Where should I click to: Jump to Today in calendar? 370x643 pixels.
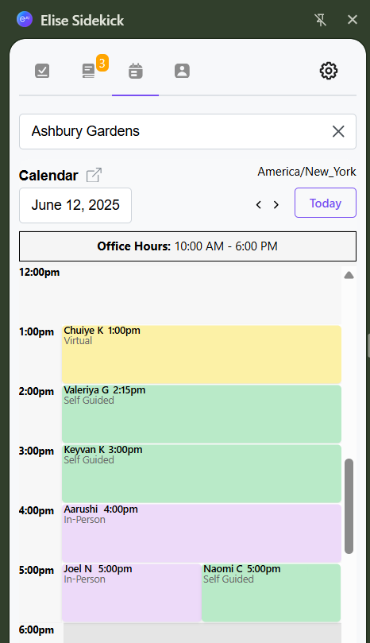click(x=326, y=203)
